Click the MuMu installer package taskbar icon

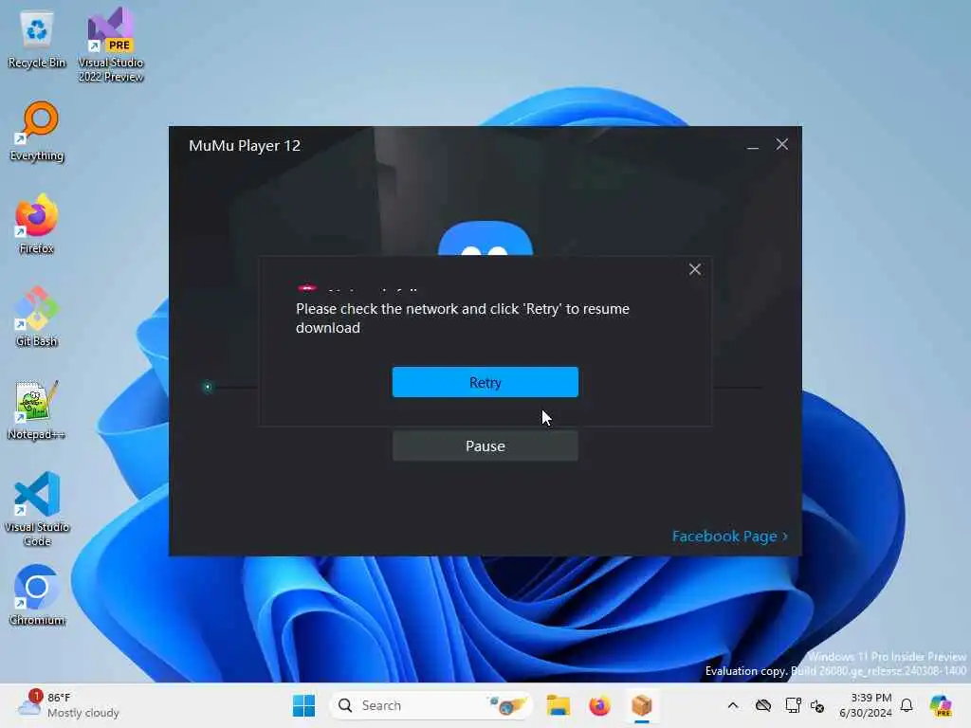coord(642,705)
